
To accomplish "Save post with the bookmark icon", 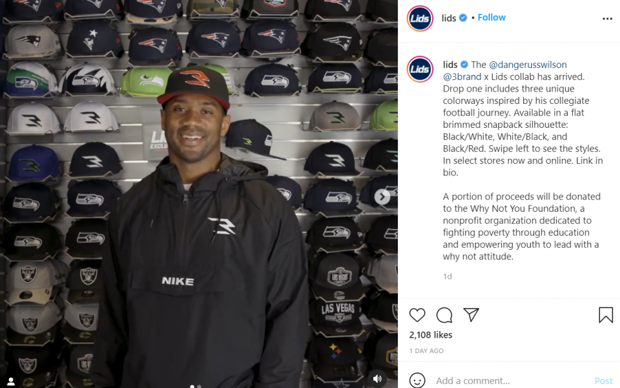I will [606, 315].
